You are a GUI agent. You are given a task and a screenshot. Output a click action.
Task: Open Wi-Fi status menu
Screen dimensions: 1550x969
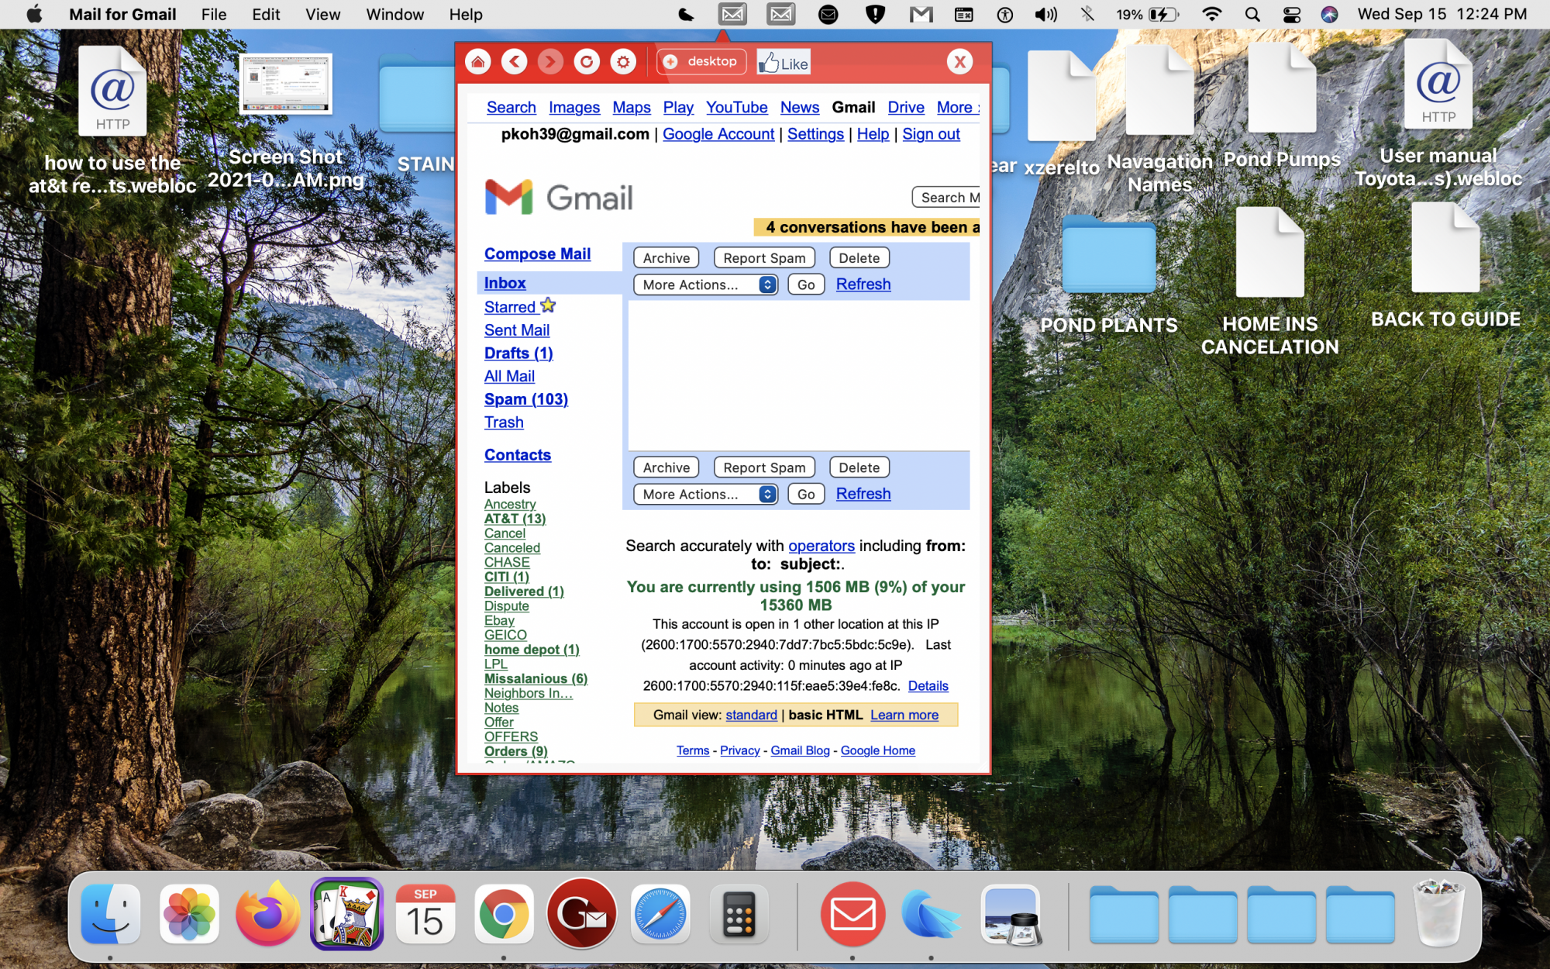point(1211,14)
